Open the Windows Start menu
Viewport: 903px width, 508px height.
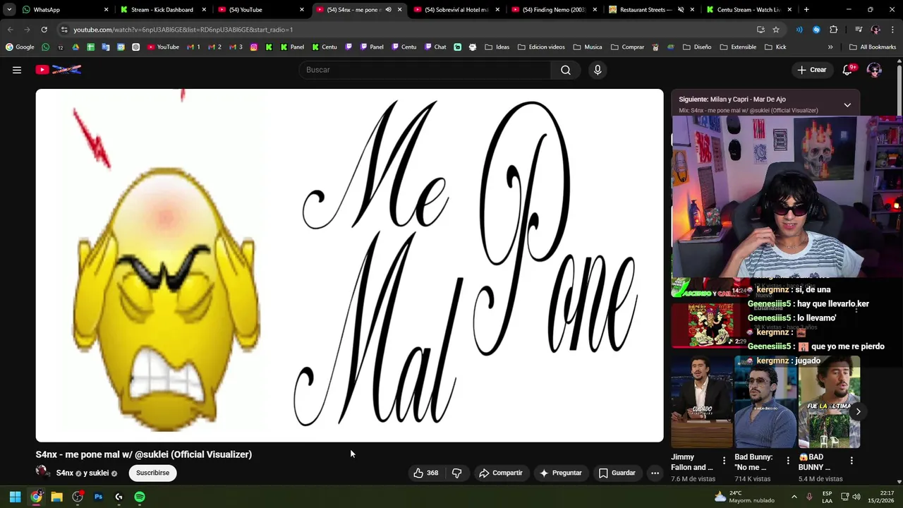coord(15,497)
